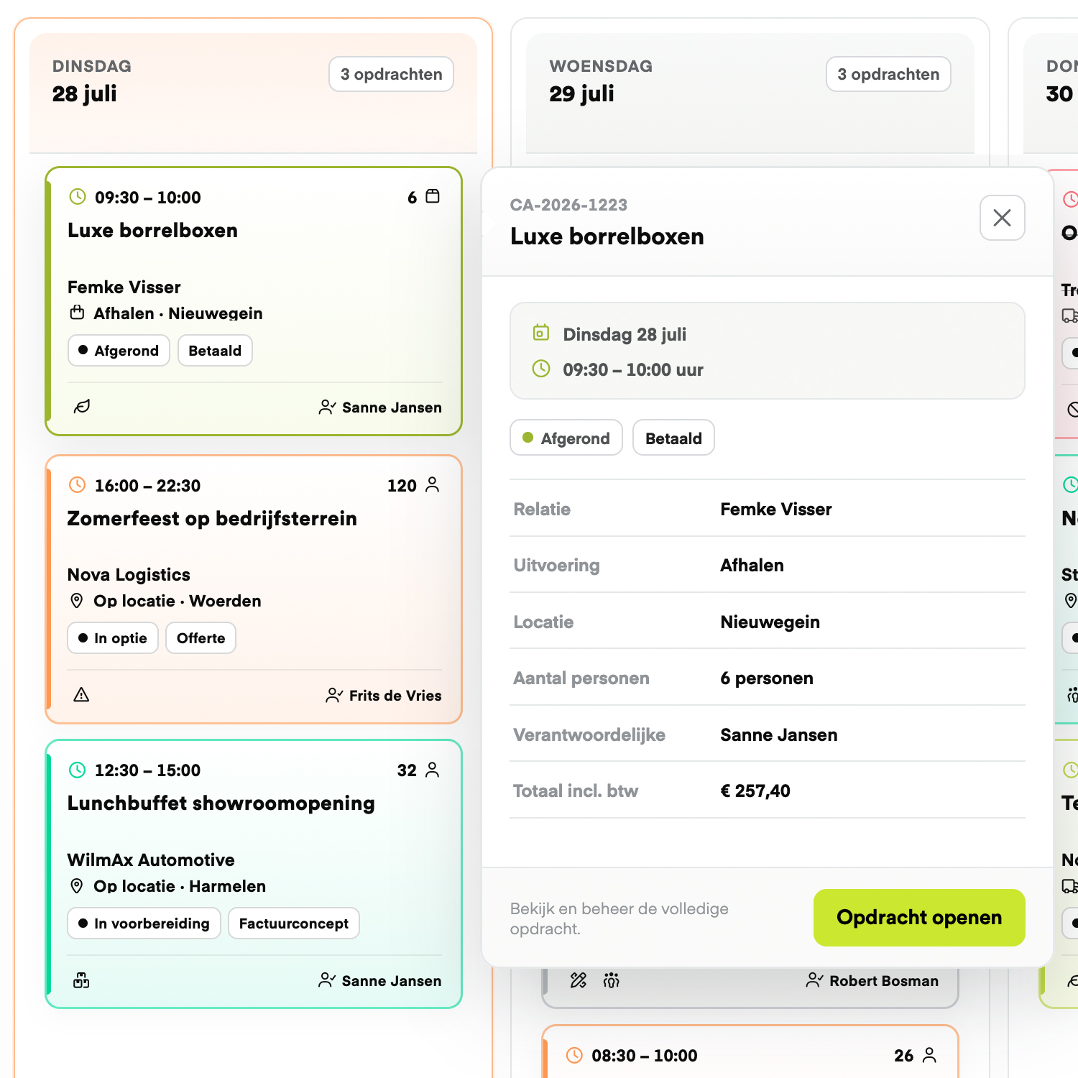Click box icon next to 6 on Luxe borrelboxen card
Screen dimensions: 1078x1078
tap(433, 196)
